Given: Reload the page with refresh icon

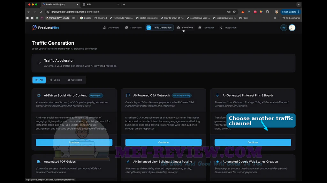Looking at the screenshot, I should point(41,12).
